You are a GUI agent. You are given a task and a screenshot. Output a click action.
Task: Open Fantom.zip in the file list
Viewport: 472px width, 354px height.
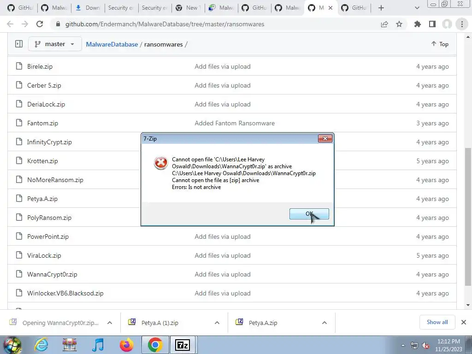[42, 123]
